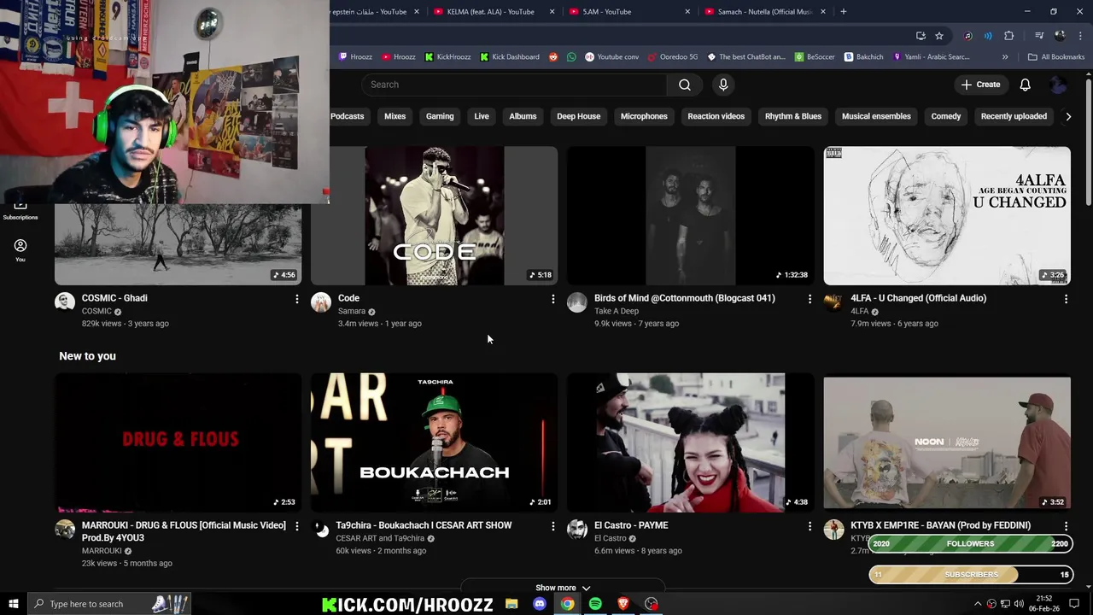Open more options for 4LFA - U Changed
This screenshot has width=1093, height=615.
pos(1066,299)
